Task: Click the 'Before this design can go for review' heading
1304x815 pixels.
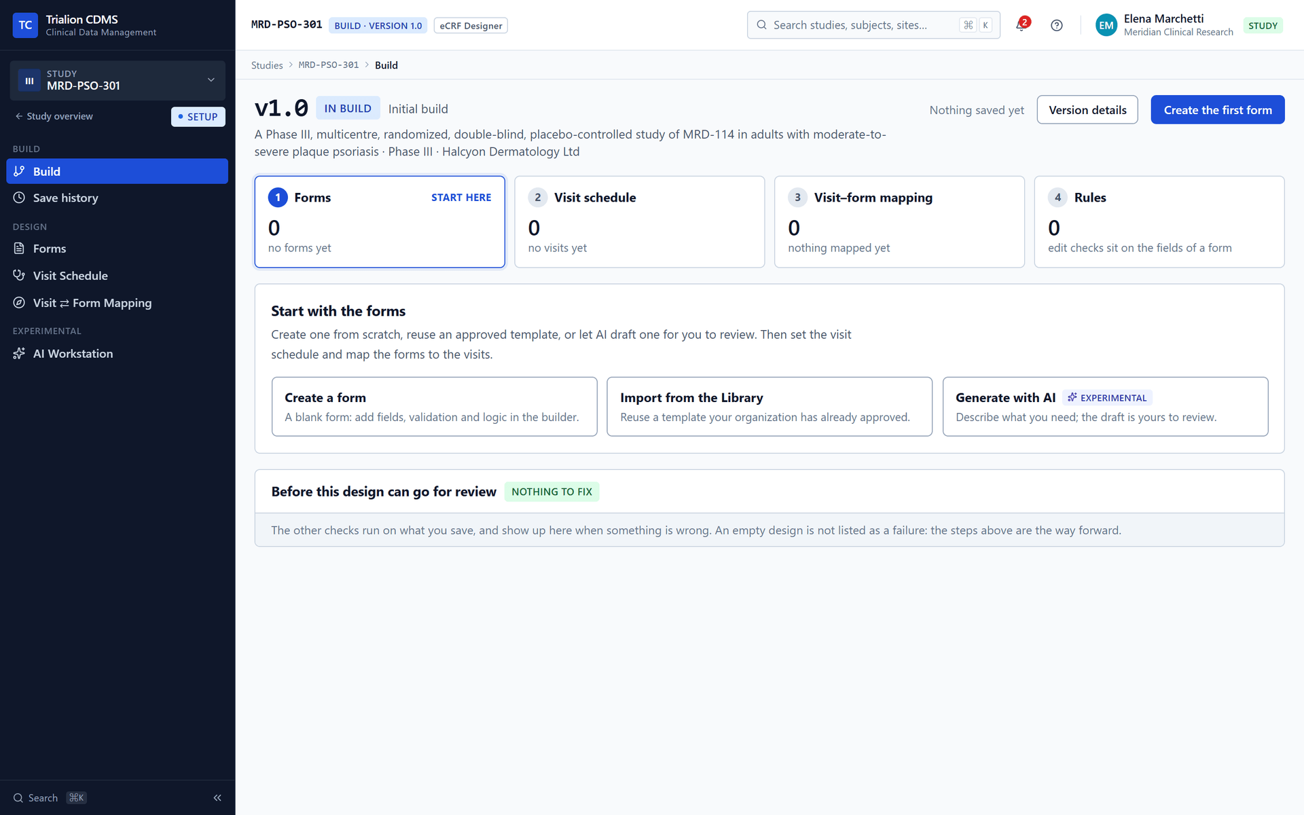Action: coord(384,492)
